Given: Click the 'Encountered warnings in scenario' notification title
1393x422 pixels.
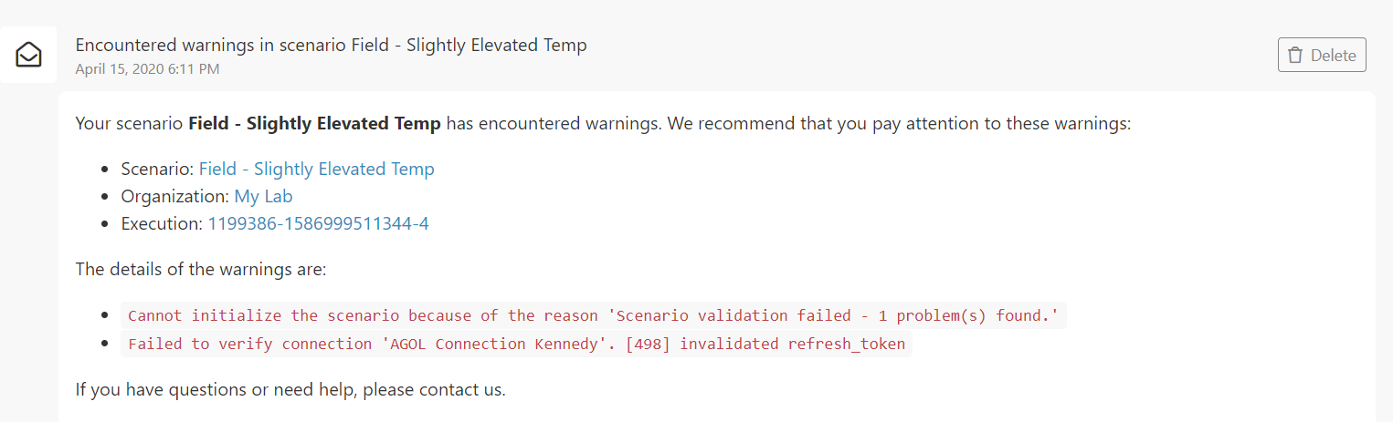Looking at the screenshot, I should tap(331, 45).
